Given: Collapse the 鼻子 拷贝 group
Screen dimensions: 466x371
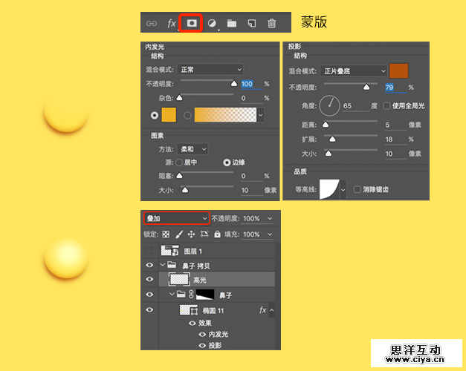Looking at the screenshot, I should 163,265.
